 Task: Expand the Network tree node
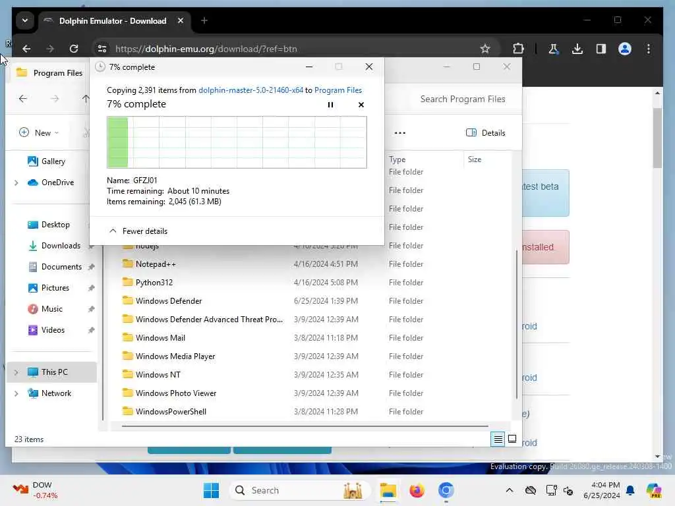point(16,393)
